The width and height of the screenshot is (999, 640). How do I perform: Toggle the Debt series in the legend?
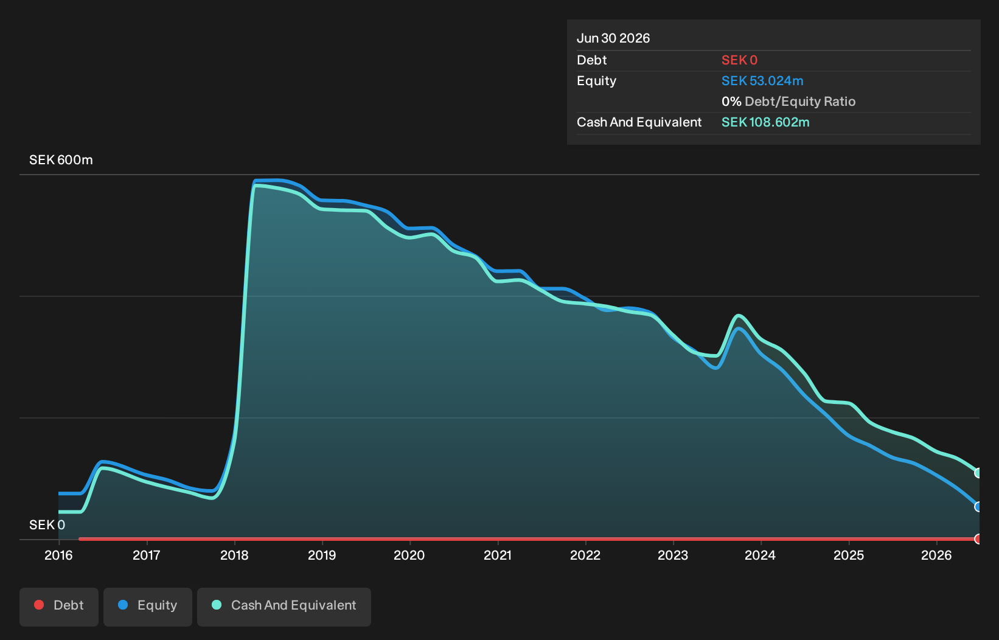pos(59,607)
